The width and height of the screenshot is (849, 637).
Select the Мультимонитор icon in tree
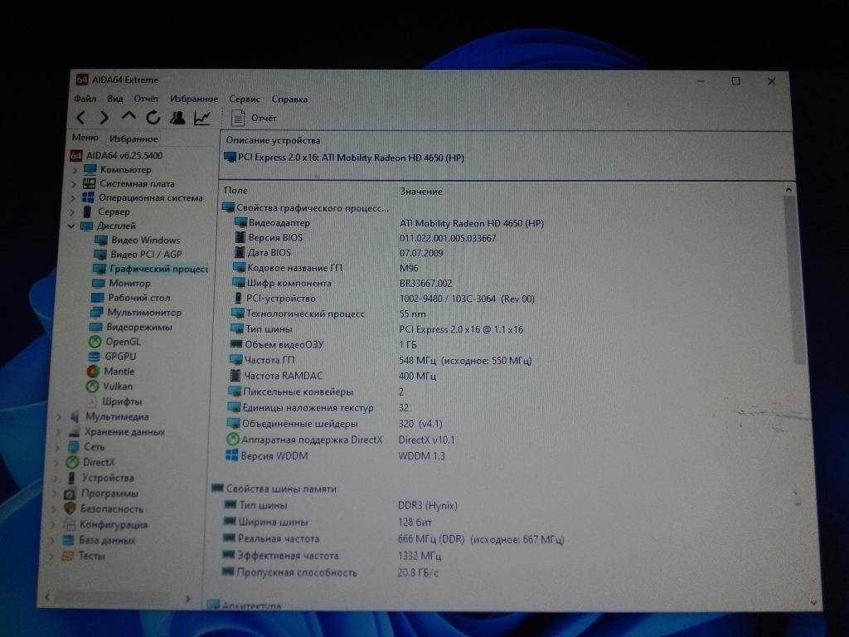click(x=96, y=313)
